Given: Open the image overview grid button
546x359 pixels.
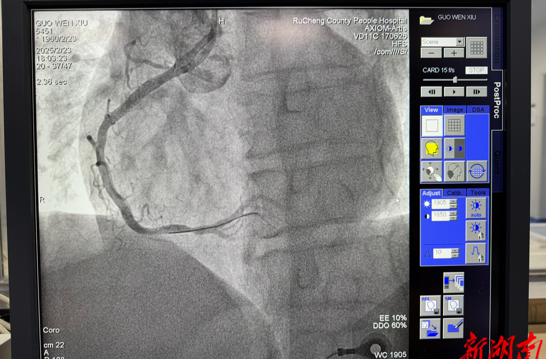Looking at the screenshot, I should pyautogui.click(x=476, y=47).
